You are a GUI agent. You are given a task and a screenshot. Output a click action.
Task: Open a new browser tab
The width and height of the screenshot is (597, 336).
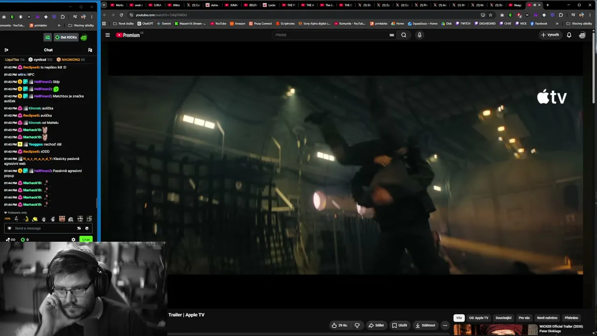tap(548, 5)
